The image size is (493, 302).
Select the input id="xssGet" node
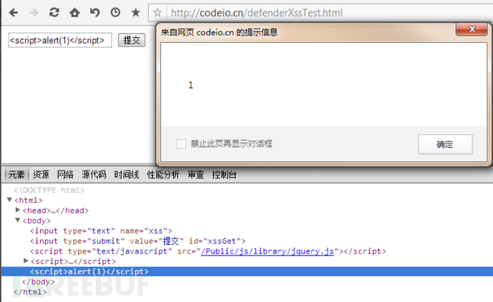click(x=138, y=241)
